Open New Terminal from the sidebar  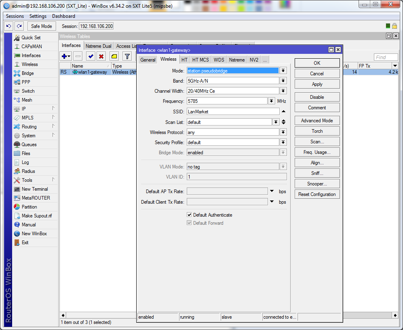click(x=34, y=189)
